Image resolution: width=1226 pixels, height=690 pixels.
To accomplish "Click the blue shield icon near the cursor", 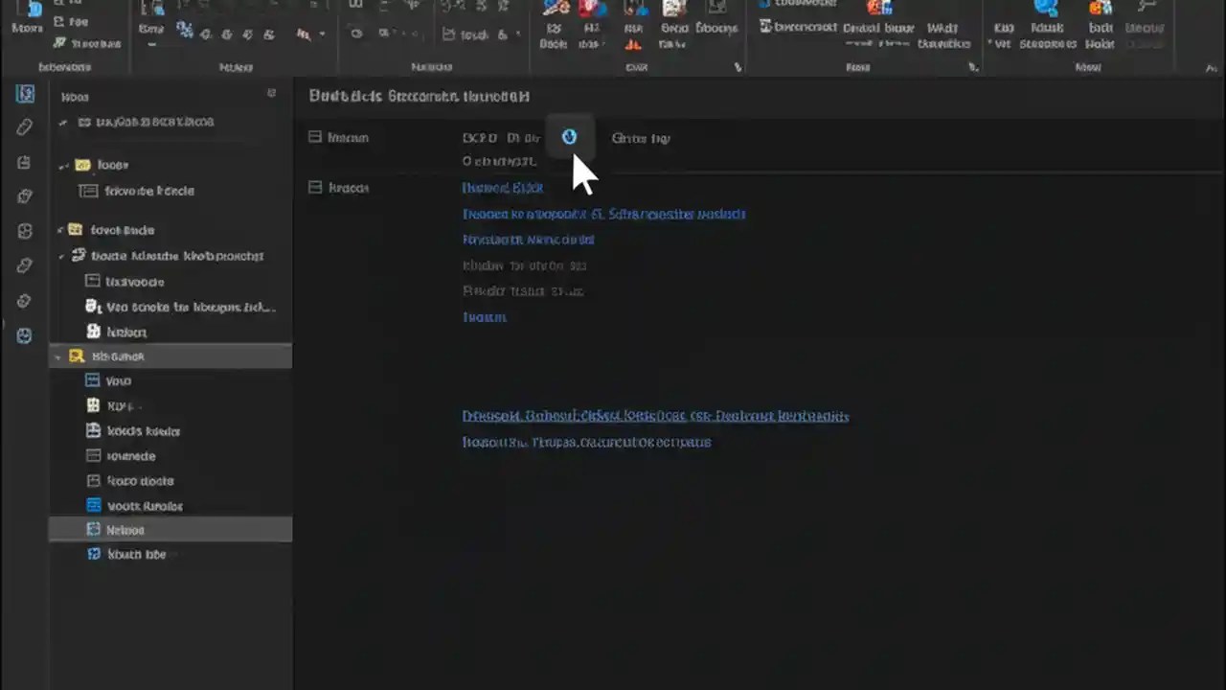I will pyautogui.click(x=569, y=137).
